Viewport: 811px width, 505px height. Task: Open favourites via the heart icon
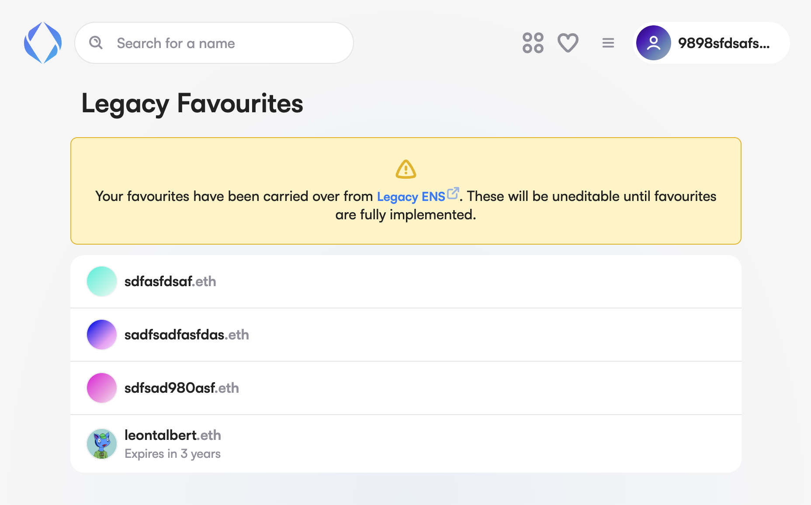click(x=568, y=43)
